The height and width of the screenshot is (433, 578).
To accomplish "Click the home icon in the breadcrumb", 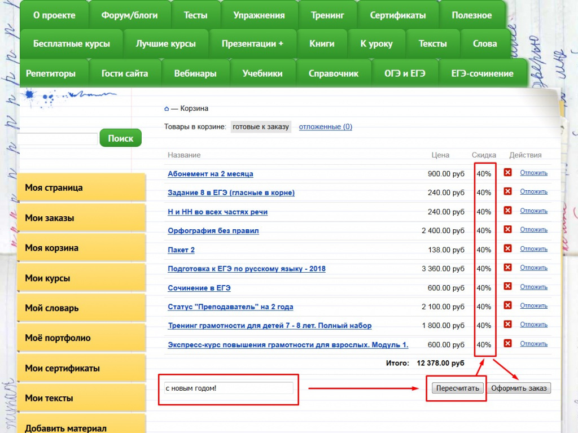I will pyautogui.click(x=167, y=108).
